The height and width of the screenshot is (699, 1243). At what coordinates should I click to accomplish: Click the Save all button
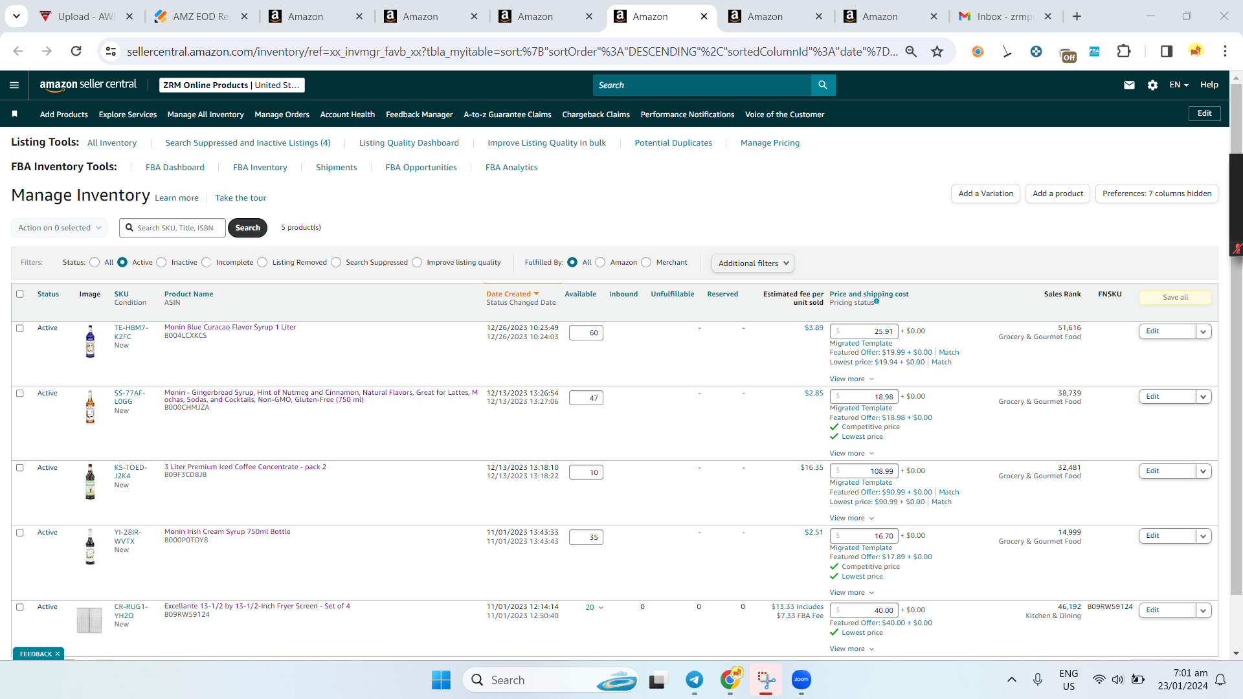point(1175,298)
